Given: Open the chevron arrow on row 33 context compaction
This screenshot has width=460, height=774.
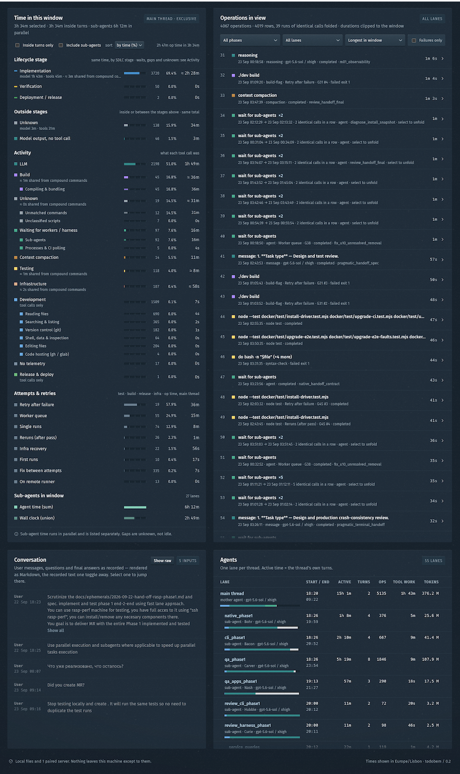Looking at the screenshot, I should point(442,99).
